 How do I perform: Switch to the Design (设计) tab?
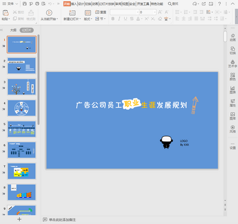(x=81, y=4)
